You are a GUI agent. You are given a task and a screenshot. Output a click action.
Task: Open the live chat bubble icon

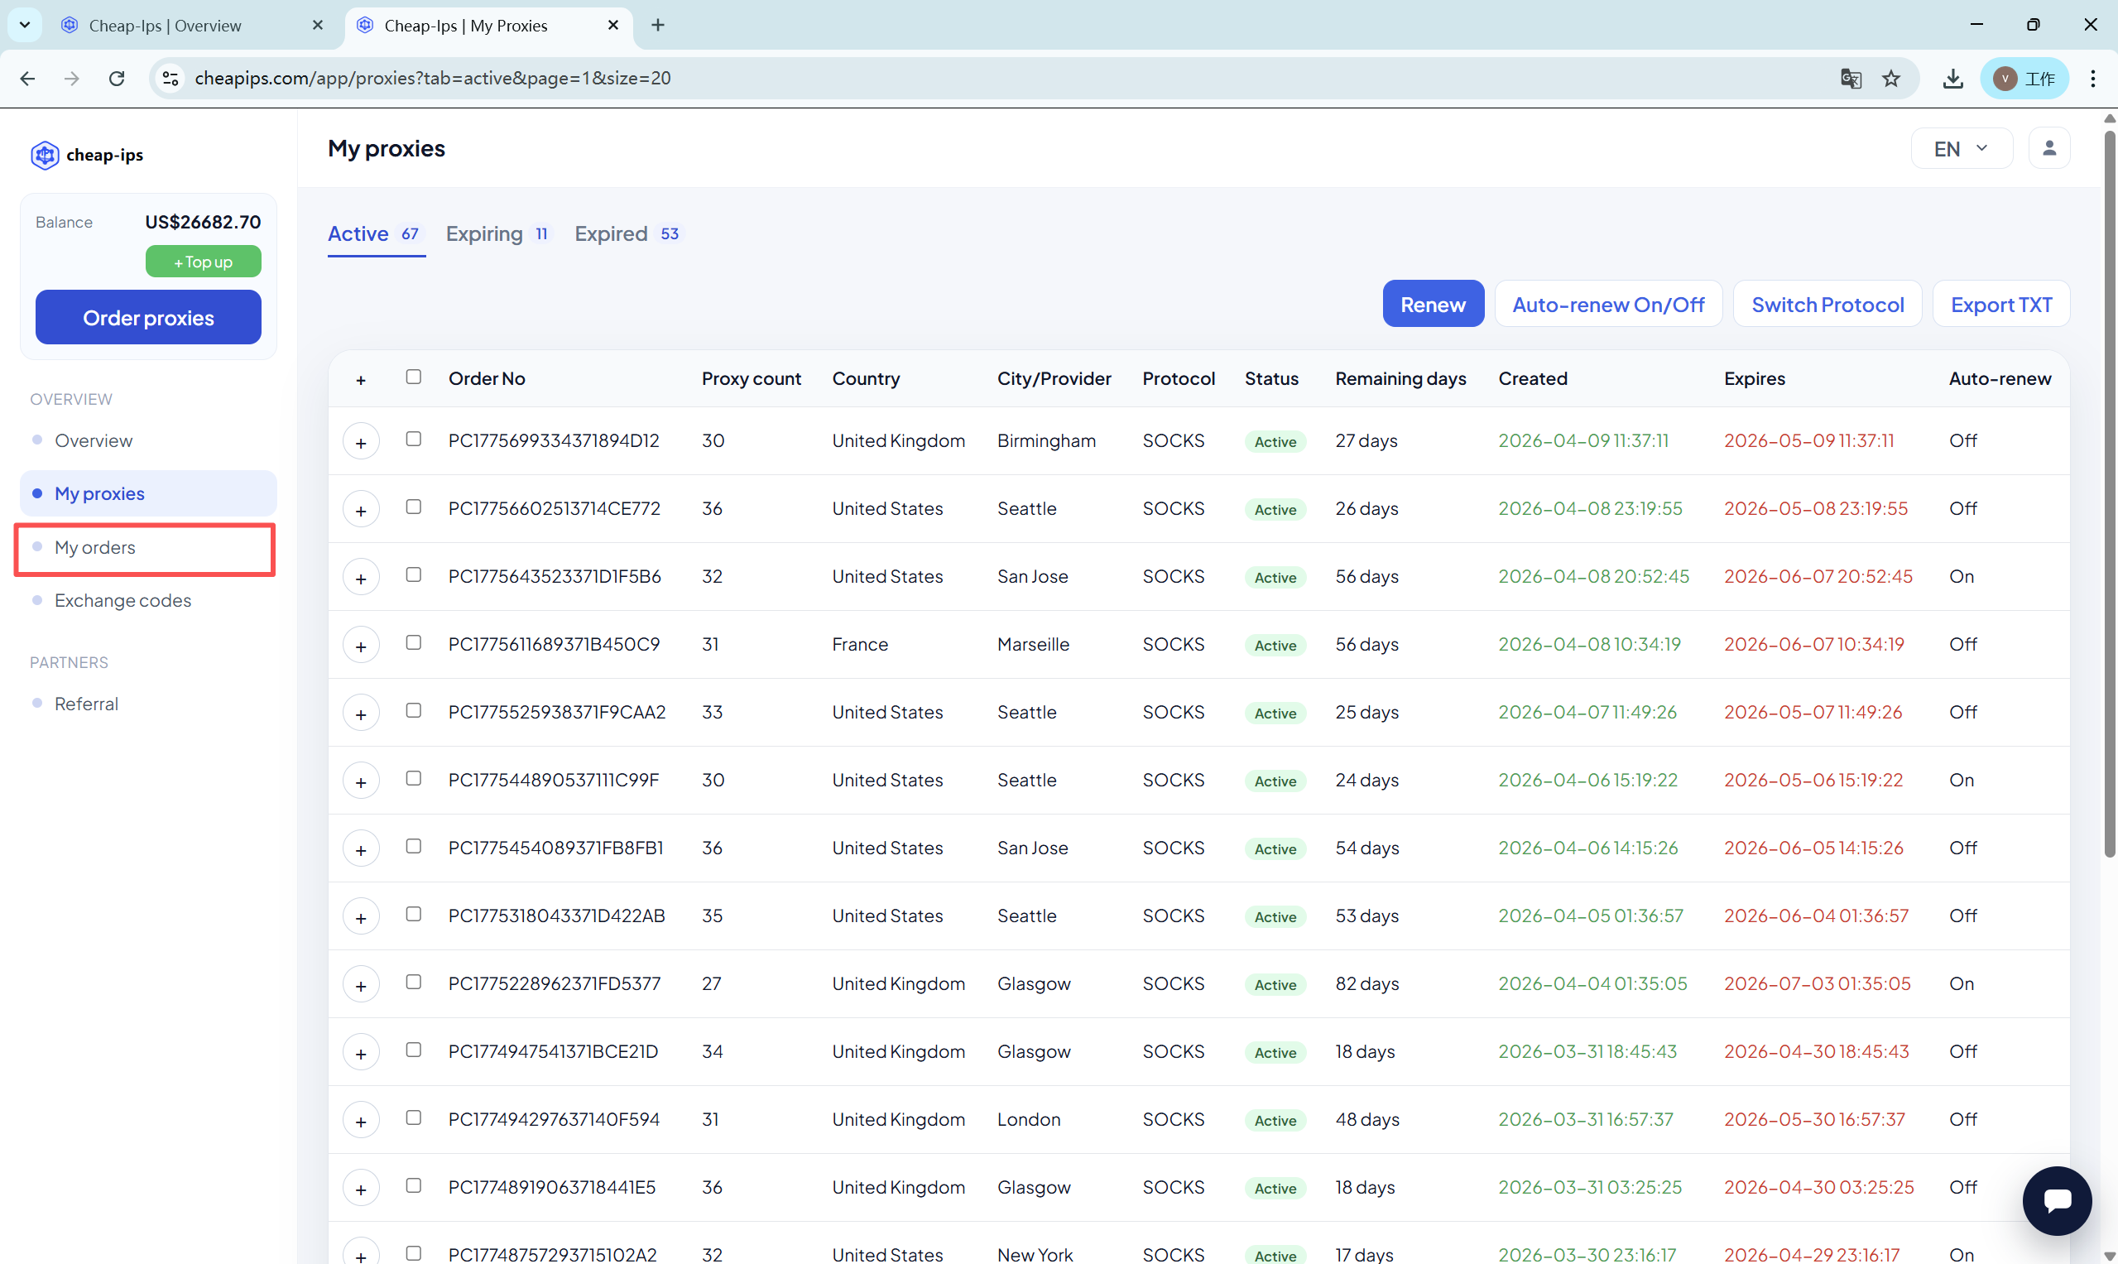pos(2056,1200)
